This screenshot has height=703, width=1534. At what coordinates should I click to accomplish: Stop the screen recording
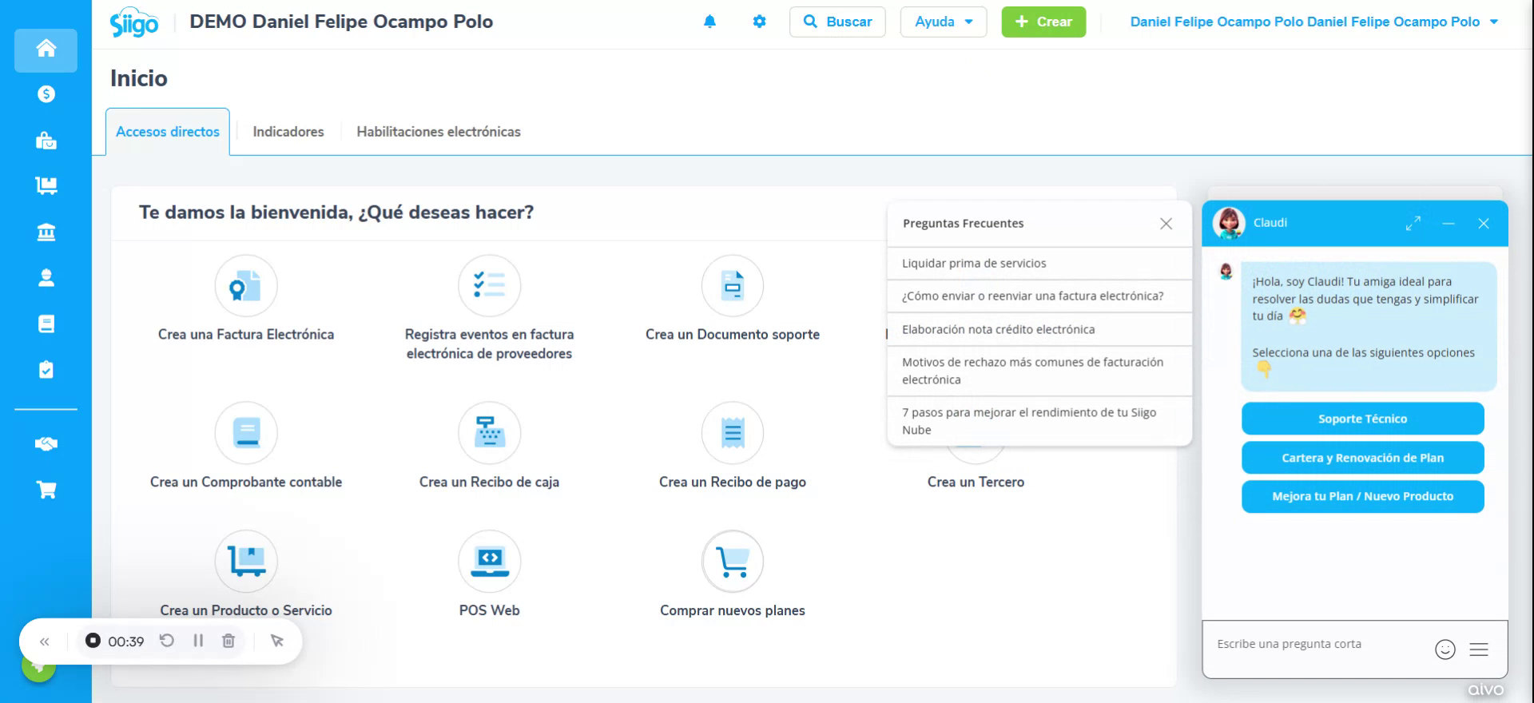pyautogui.click(x=93, y=641)
